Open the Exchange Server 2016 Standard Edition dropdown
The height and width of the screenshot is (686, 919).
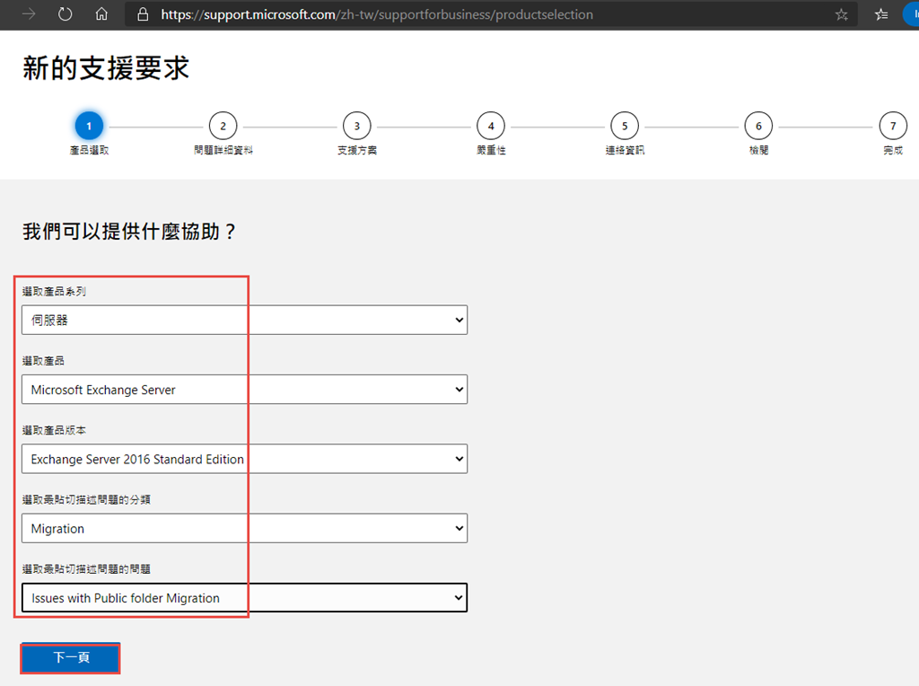[x=244, y=459]
